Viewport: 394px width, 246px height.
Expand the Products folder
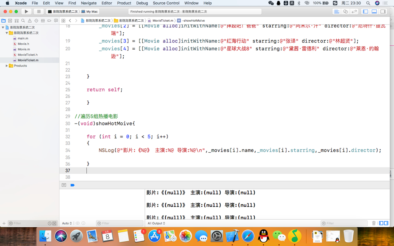tap(7, 66)
